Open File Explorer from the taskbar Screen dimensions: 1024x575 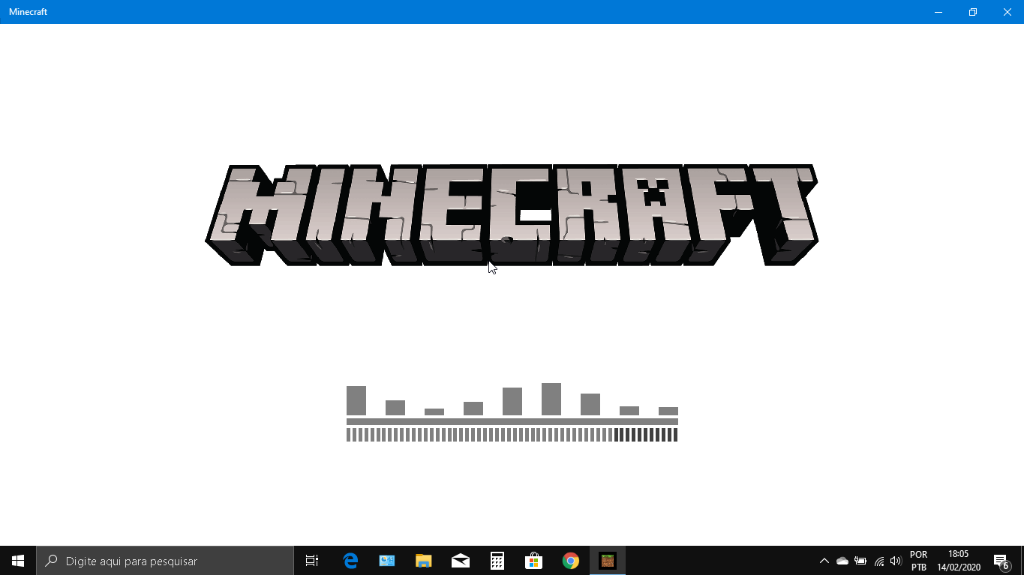[x=424, y=561]
